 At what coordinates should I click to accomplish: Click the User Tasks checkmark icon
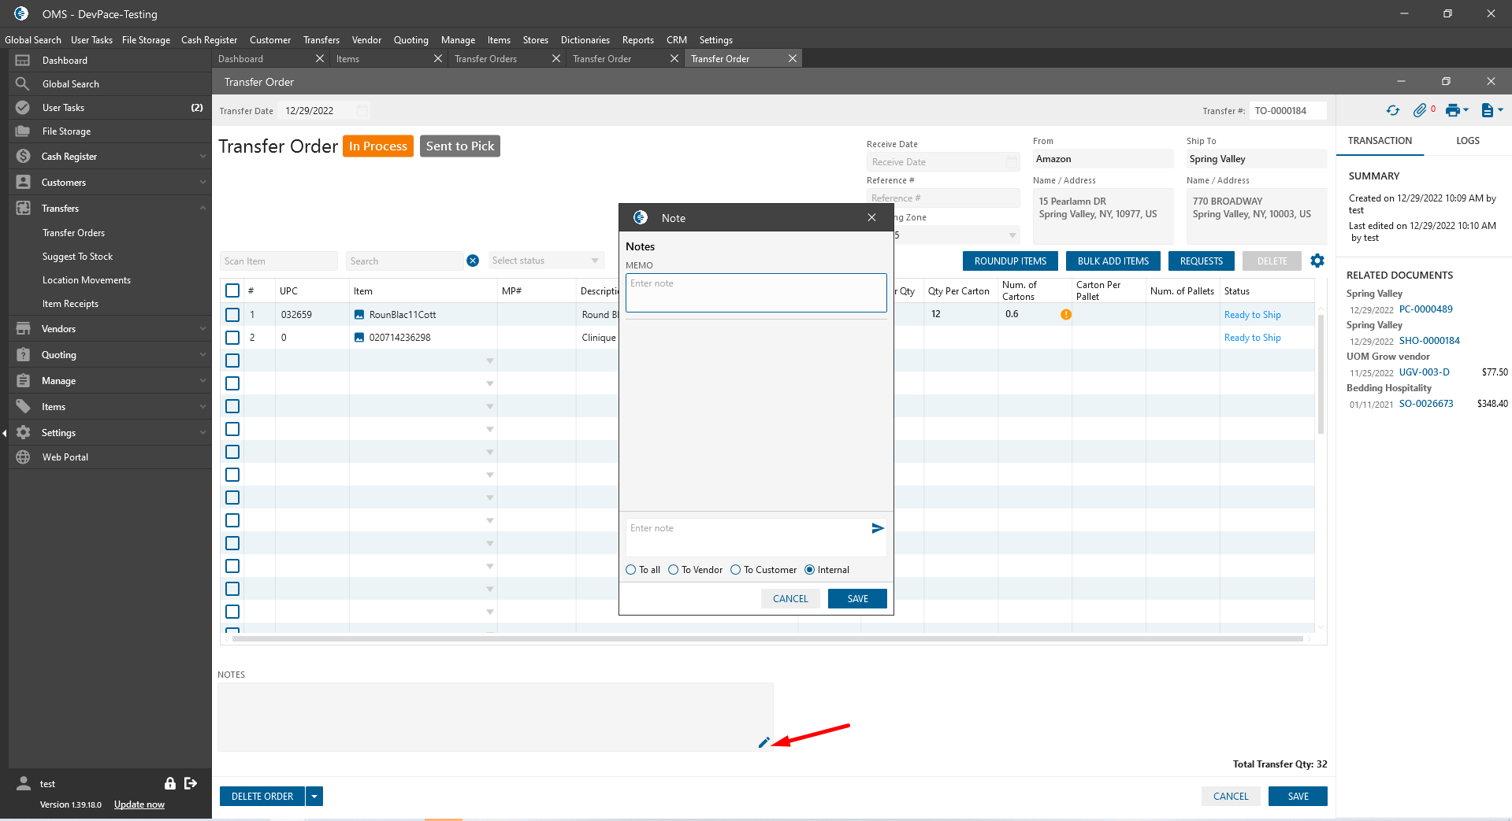[x=23, y=107]
